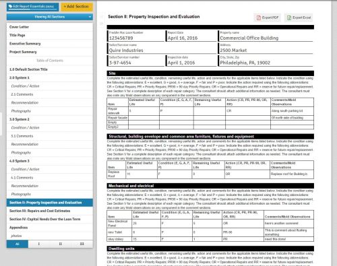Open Section IV: Capital Needs Over the Loan Term
The image size is (337, 266).
[50, 219]
